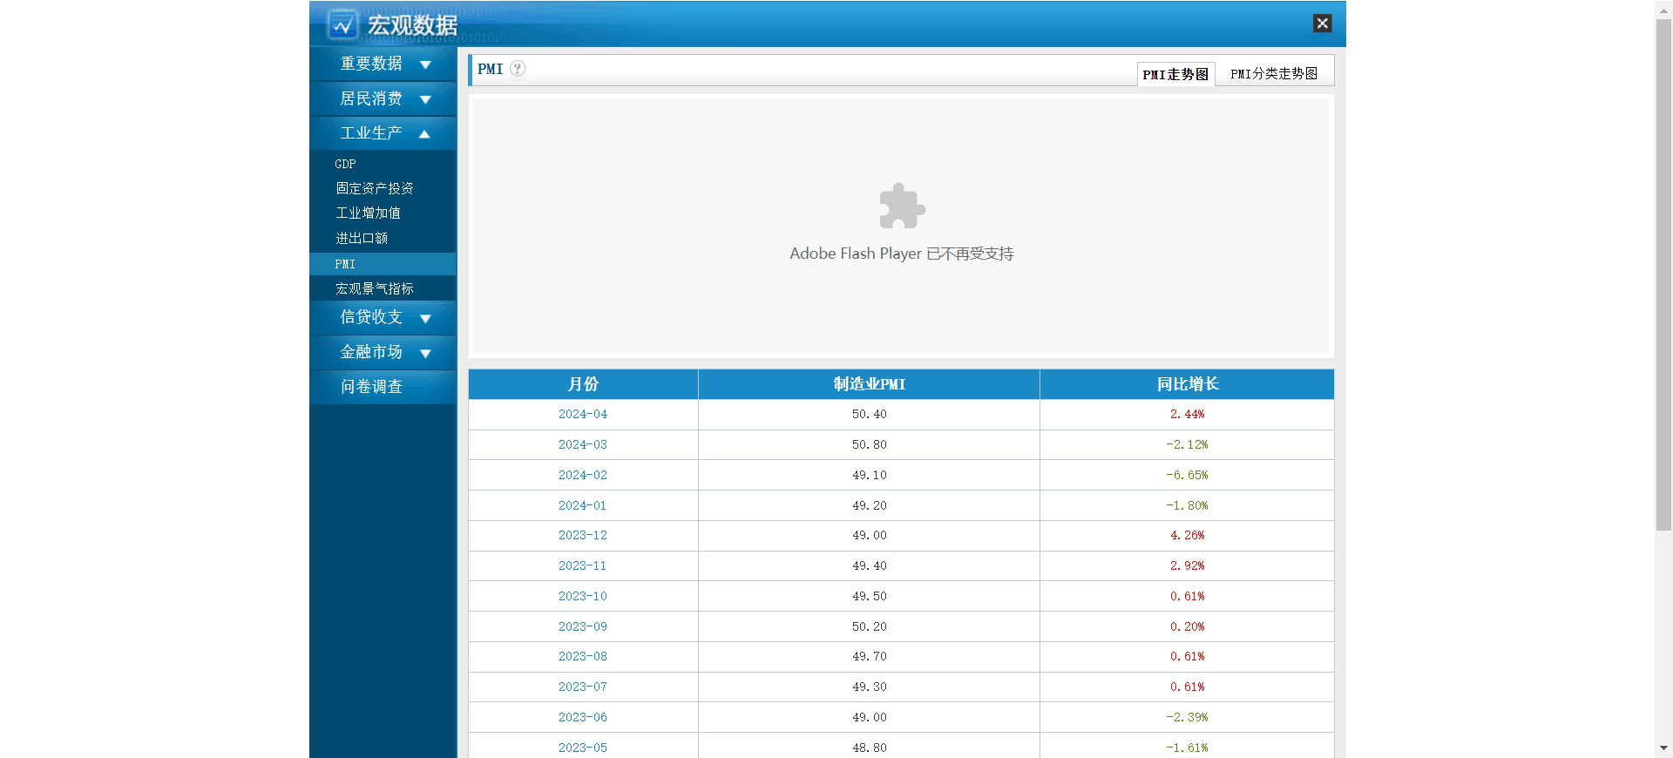Collapse the 工业生产 section arrow
The height and width of the screenshot is (758, 1673).
pos(425,133)
